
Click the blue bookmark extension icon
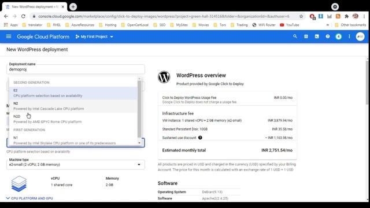pos(321,16)
